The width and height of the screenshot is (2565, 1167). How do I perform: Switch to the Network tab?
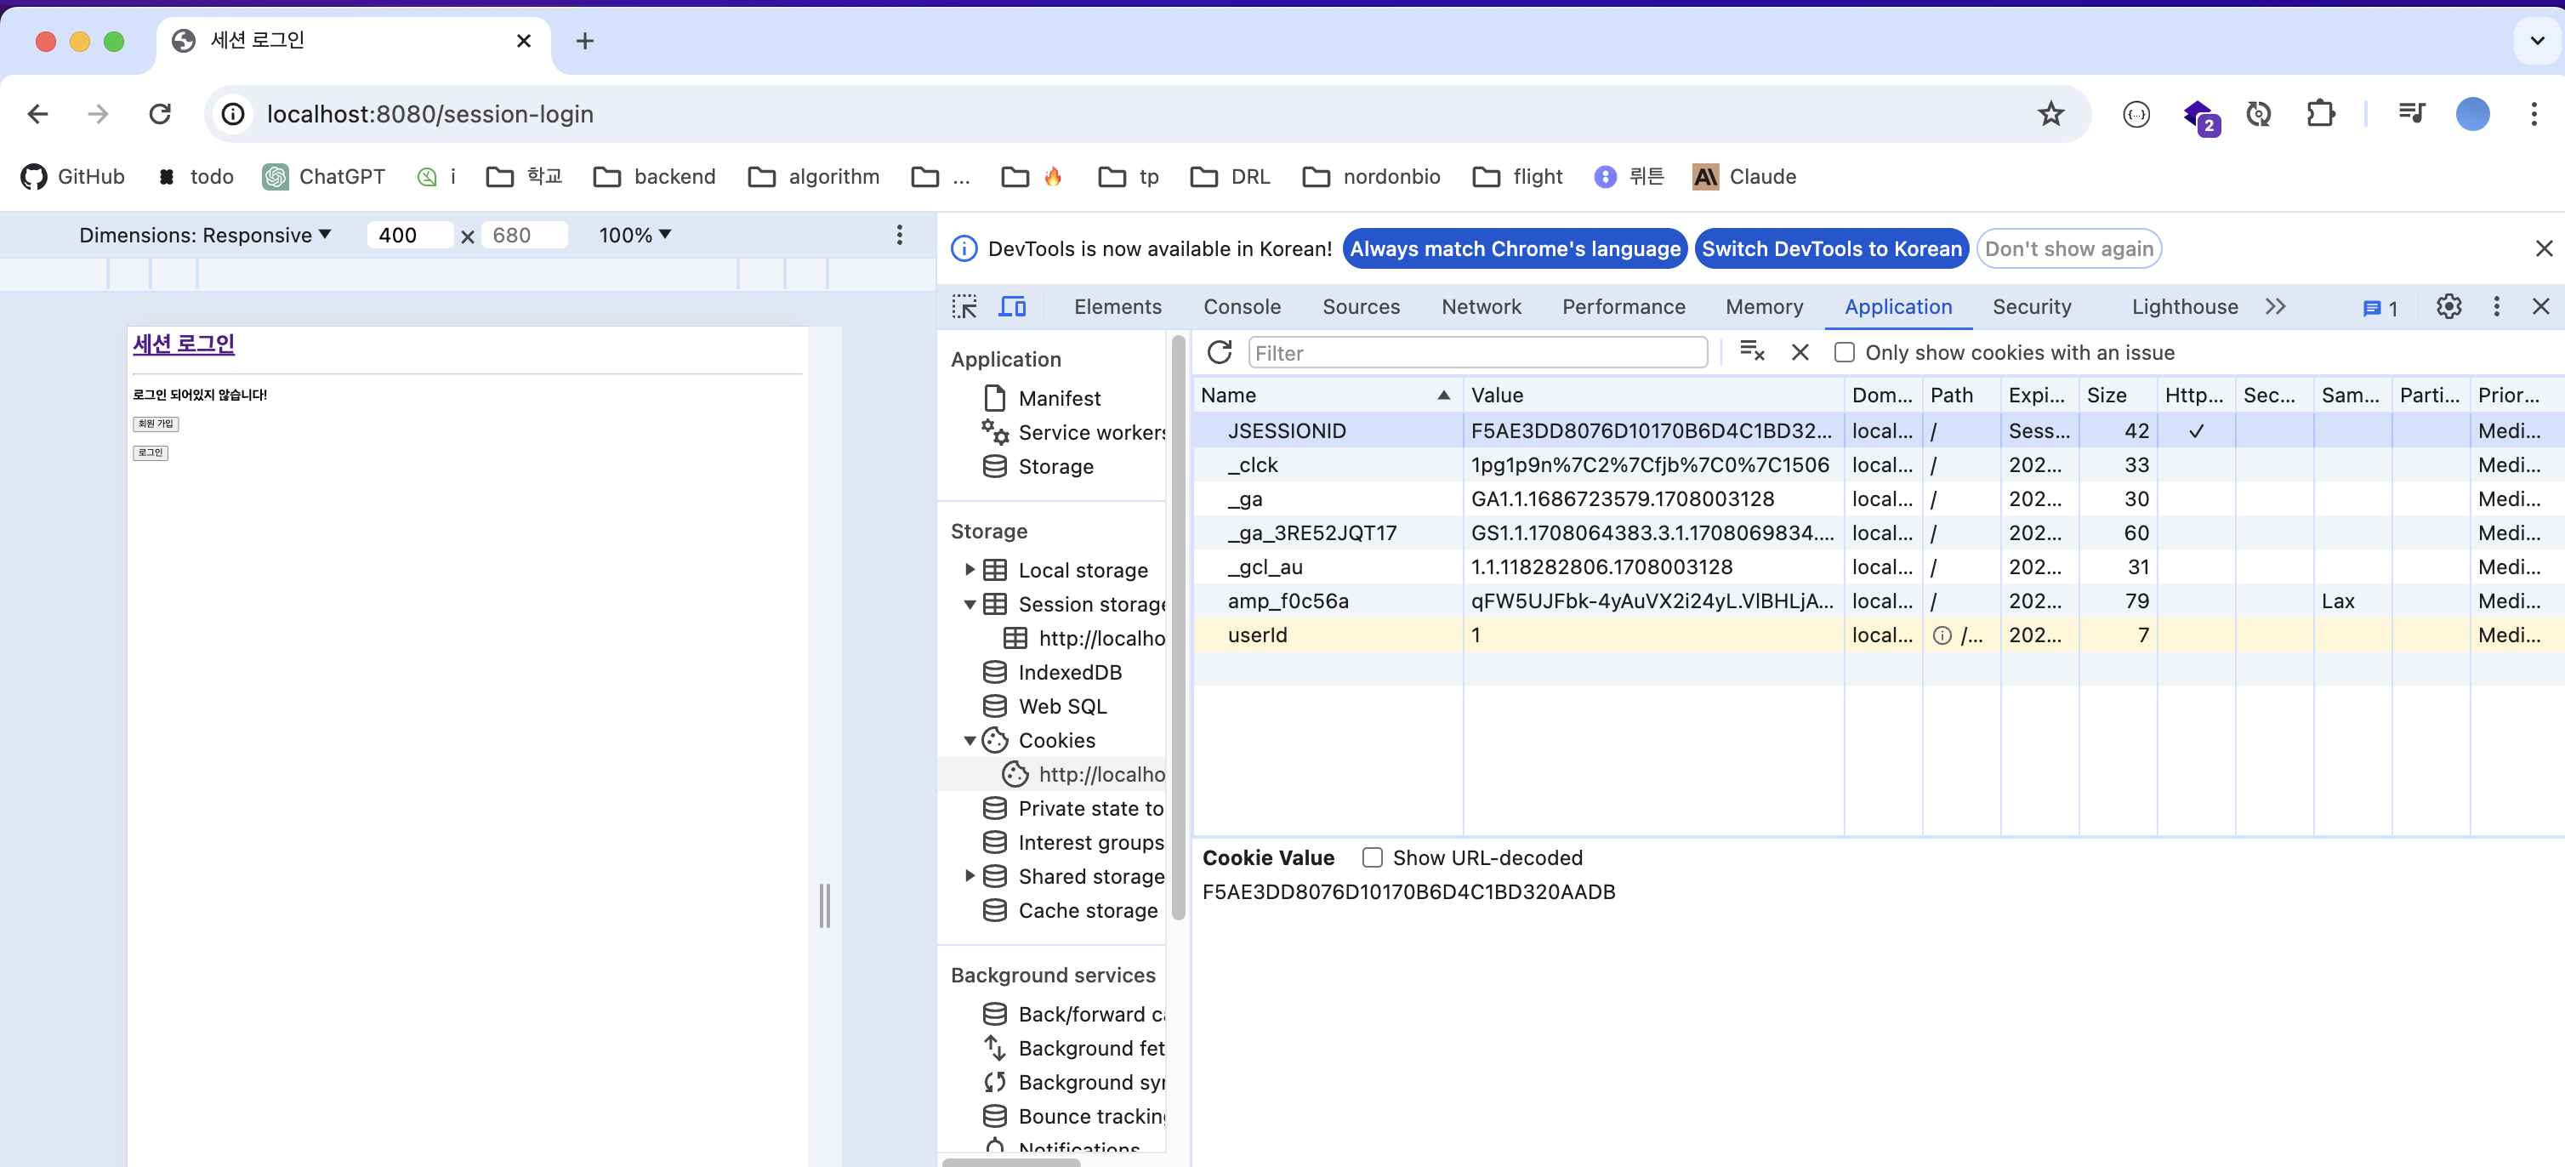click(1481, 307)
